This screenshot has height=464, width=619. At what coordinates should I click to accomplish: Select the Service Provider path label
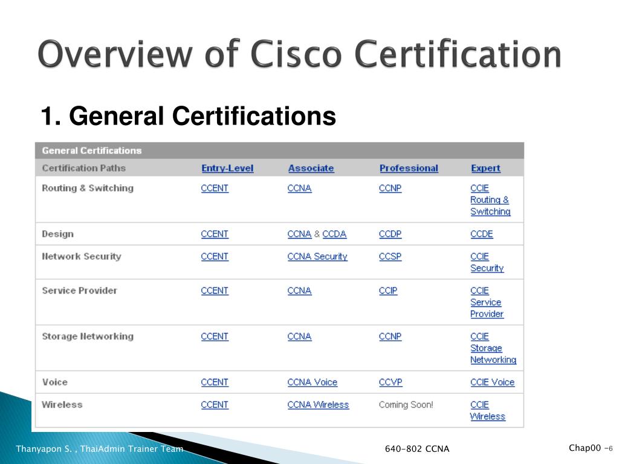(79, 291)
